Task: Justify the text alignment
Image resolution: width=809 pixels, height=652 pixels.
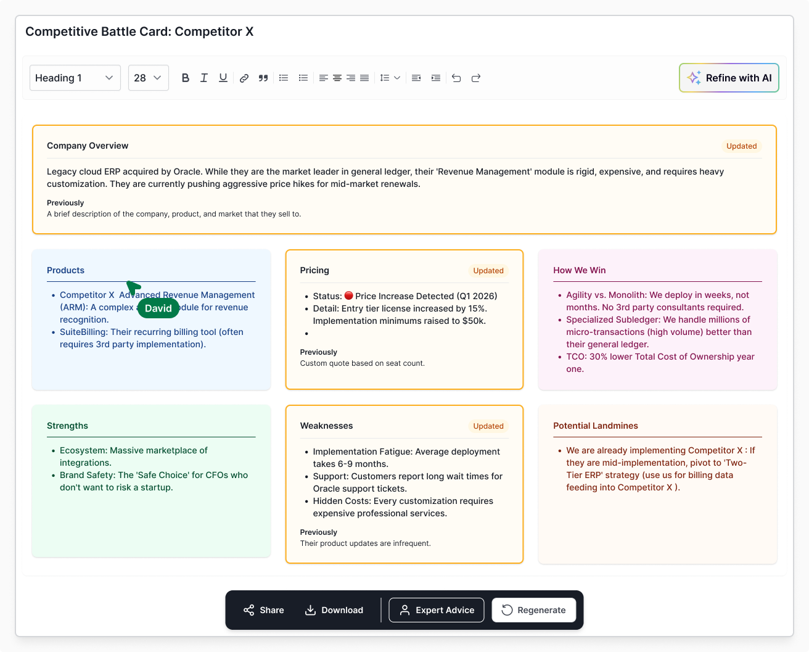Action: pyautogui.click(x=364, y=78)
